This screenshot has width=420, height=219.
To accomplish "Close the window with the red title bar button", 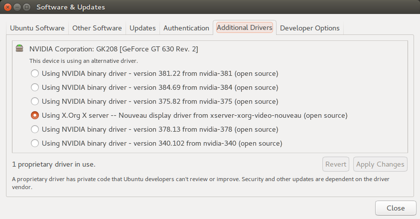I will click(8, 7).
